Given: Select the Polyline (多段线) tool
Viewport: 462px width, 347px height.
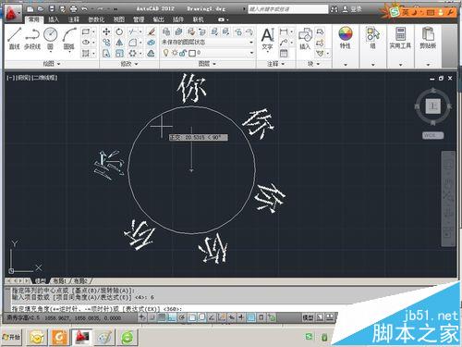Looking at the screenshot, I should coord(32,39).
